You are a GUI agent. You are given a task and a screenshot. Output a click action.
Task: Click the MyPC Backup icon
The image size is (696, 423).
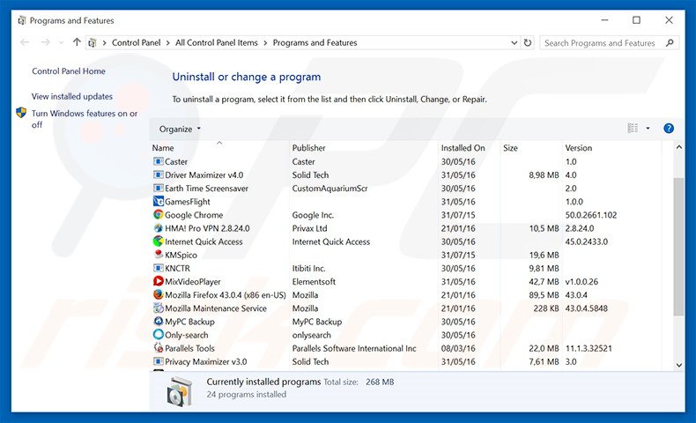coord(158,322)
